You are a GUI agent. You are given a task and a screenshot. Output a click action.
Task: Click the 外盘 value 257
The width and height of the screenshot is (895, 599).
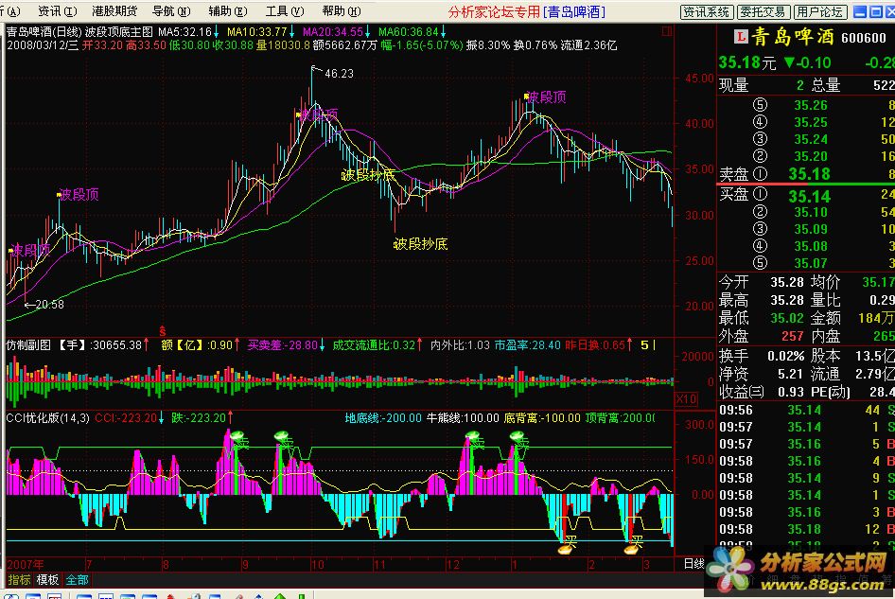793,336
